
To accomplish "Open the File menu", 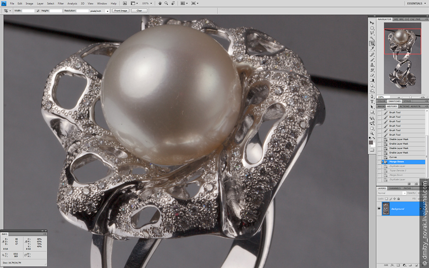I will tap(12, 3).
